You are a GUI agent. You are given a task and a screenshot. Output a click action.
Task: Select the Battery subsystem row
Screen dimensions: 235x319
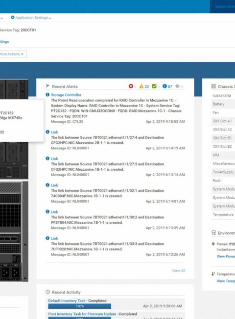(x=223, y=104)
